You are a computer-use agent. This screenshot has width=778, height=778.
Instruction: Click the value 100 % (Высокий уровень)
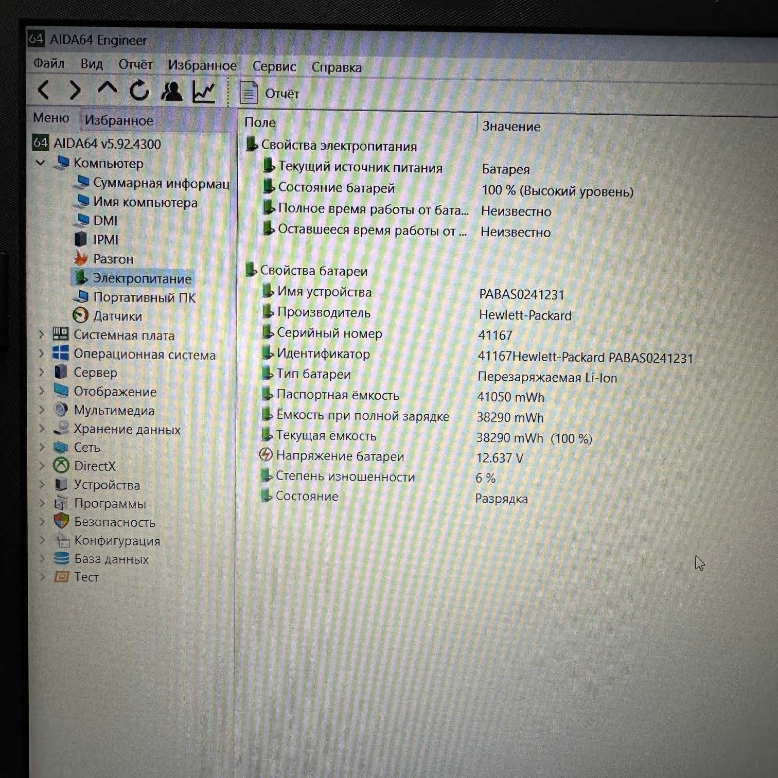click(557, 191)
